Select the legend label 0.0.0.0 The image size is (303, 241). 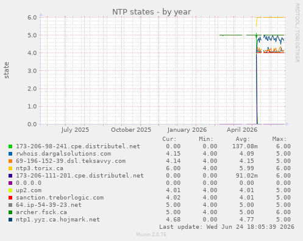click(x=29, y=183)
